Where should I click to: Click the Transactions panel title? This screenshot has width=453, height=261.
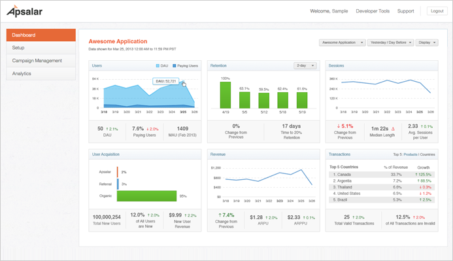(x=339, y=154)
